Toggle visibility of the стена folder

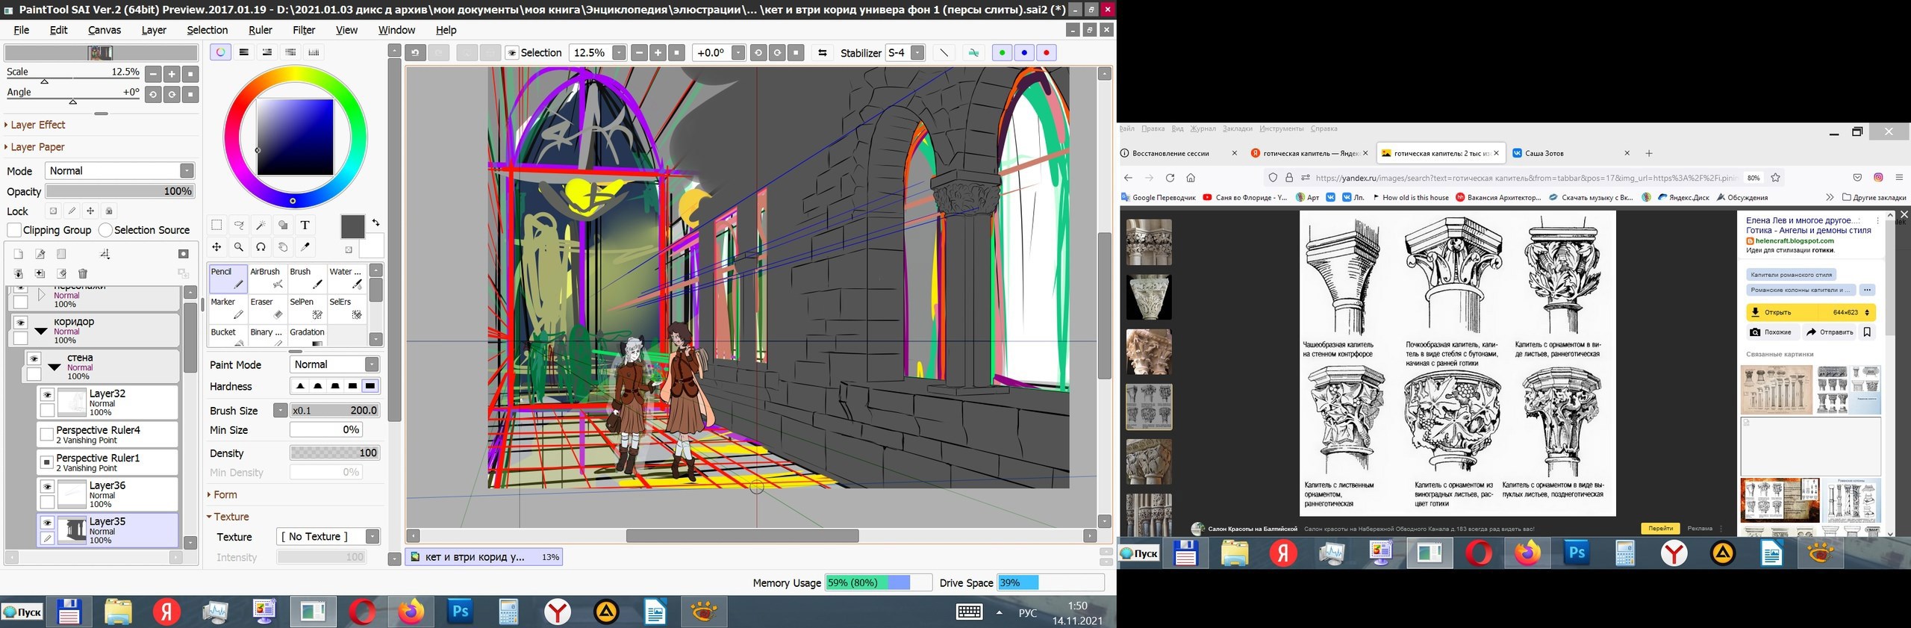[x=34, y=359]
